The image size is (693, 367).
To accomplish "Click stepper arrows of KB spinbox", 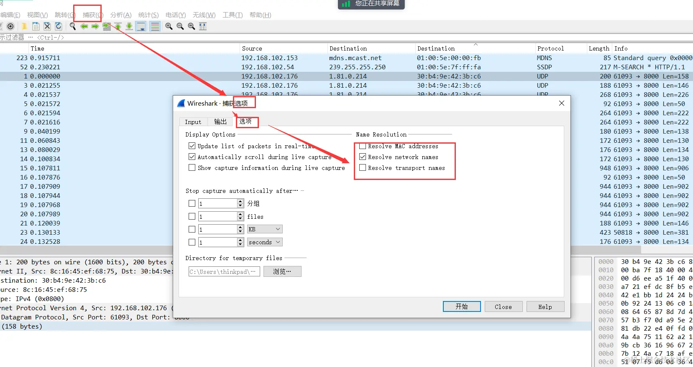I will click(240, 229).
